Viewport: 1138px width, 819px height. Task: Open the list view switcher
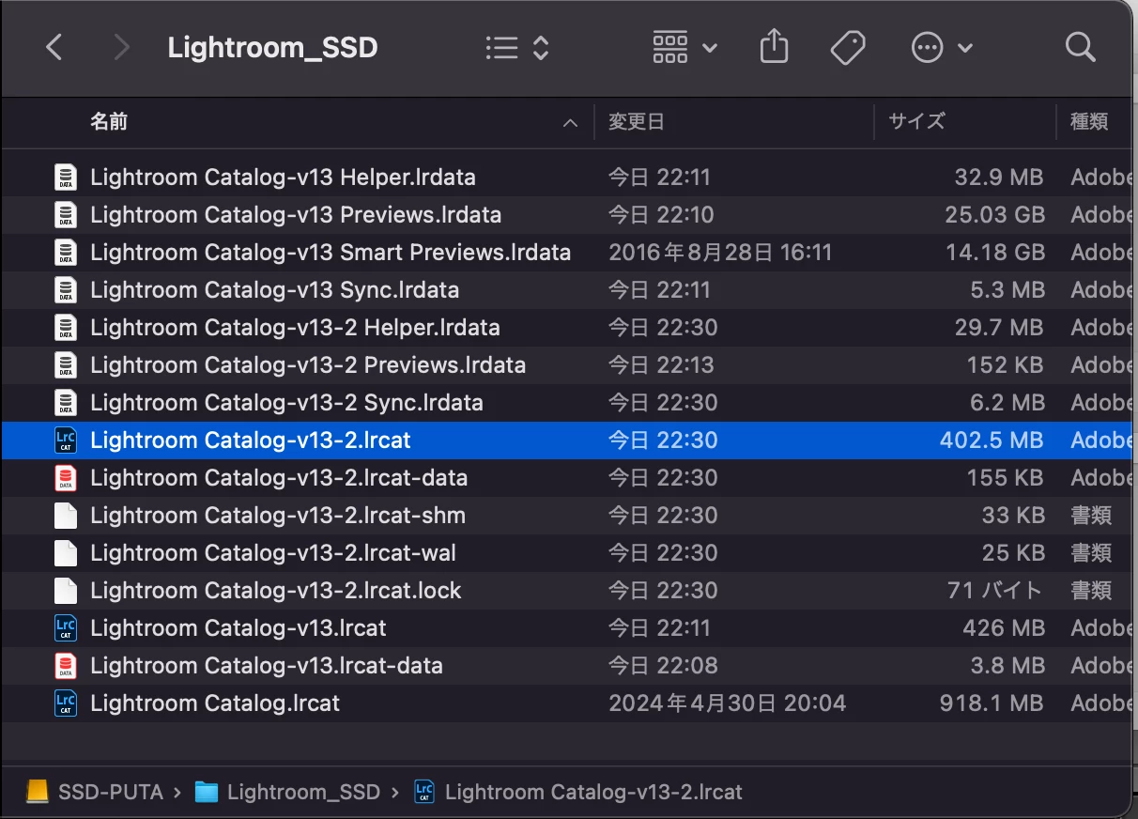(x=517, y=48)
